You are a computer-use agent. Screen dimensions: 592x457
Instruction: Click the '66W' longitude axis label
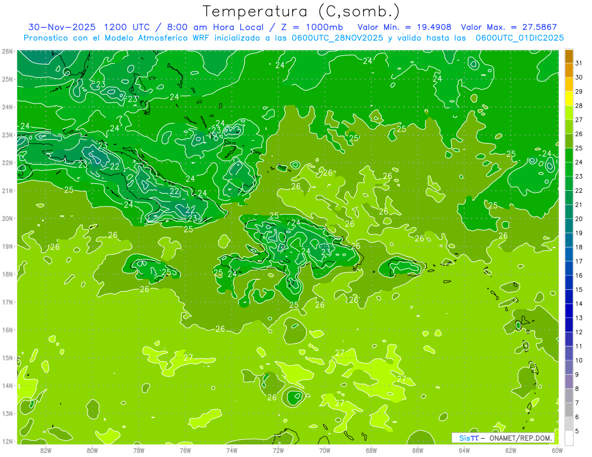click(418, 450)
